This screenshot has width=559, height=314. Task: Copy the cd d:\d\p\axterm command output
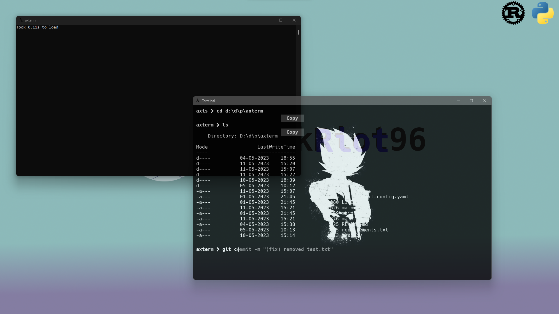(292, 118)
